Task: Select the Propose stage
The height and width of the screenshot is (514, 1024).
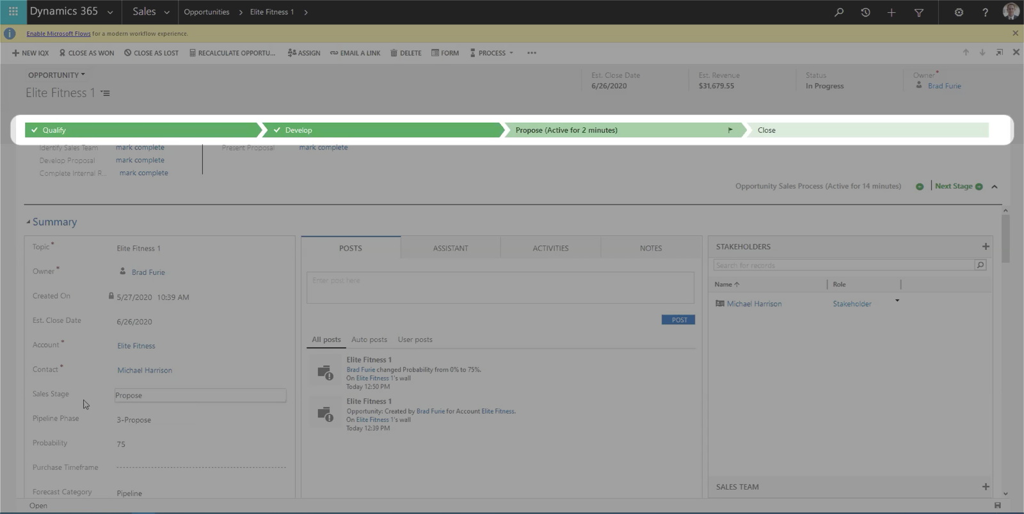Action: click(x=624, y=130)
